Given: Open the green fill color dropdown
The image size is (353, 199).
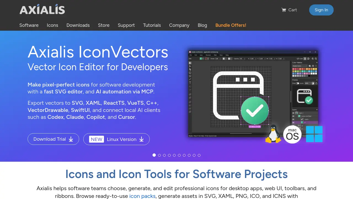Looking at the screenshot, I should coord(202,59).
